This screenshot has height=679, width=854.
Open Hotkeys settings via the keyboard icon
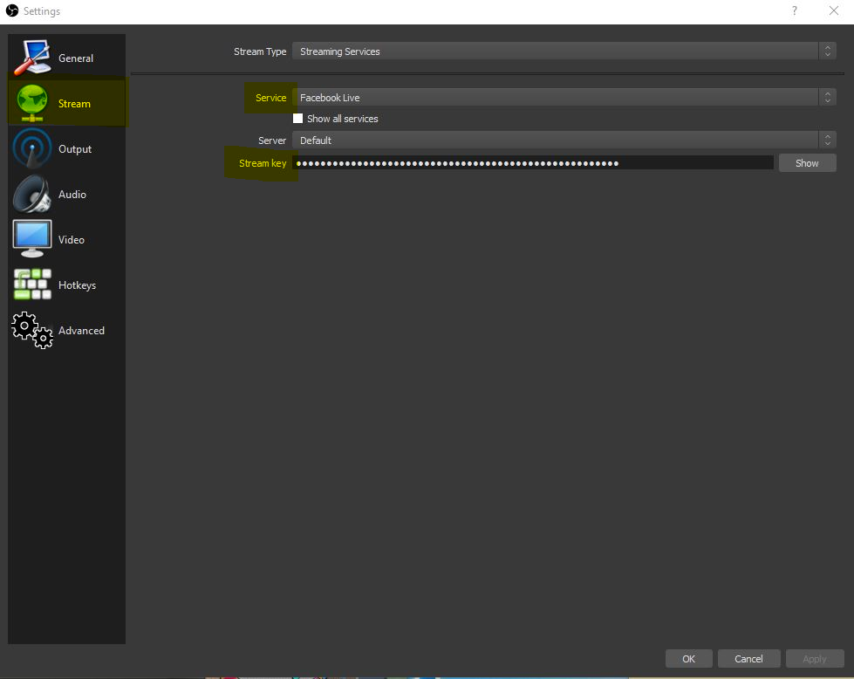[x=32, y=285]
